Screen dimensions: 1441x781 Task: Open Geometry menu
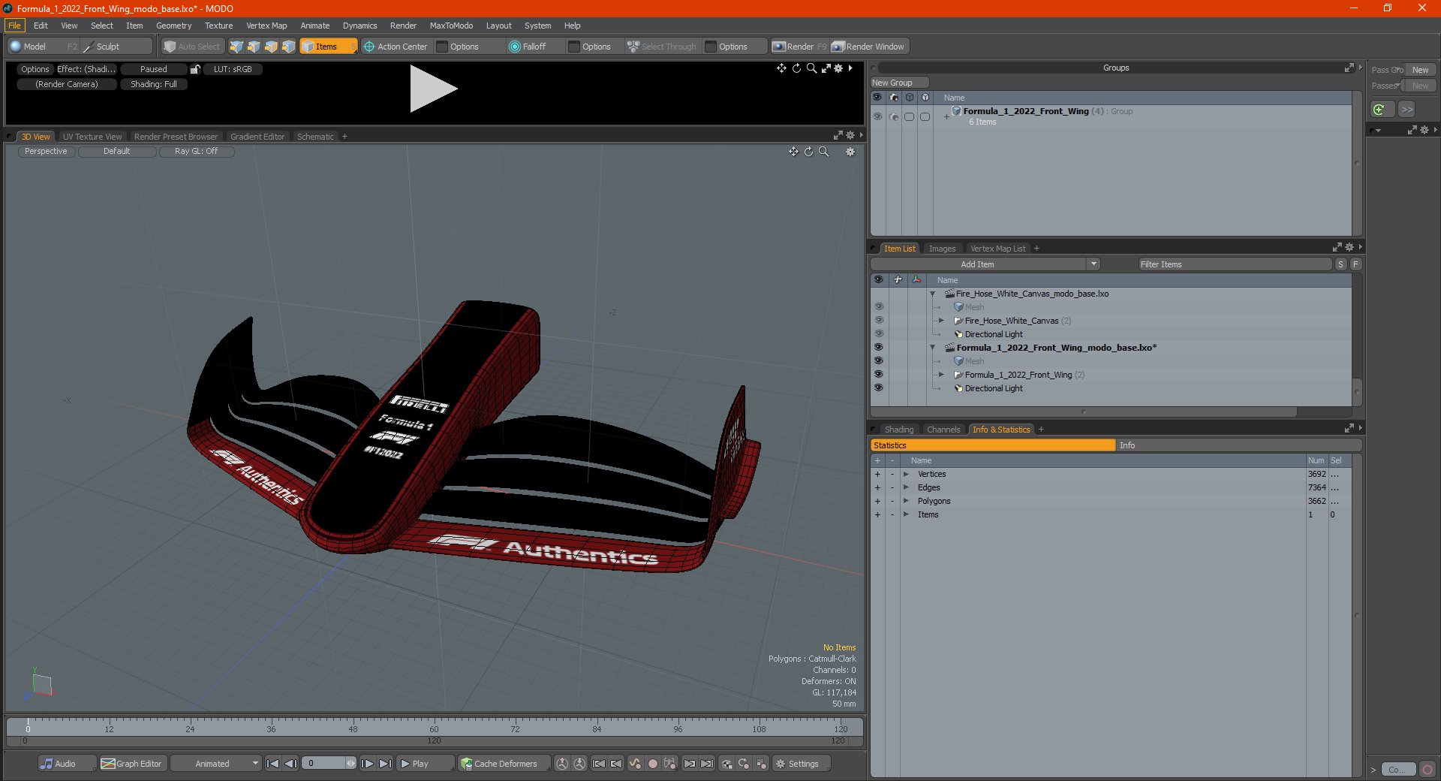[173, 26]
